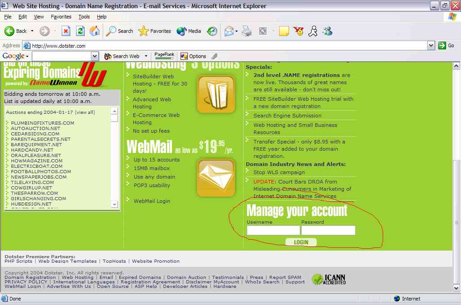Image resolution: width=461 pixels, height=305 pixels.
Task: Go back with the Back arrow button
Action: coord(16,31)
